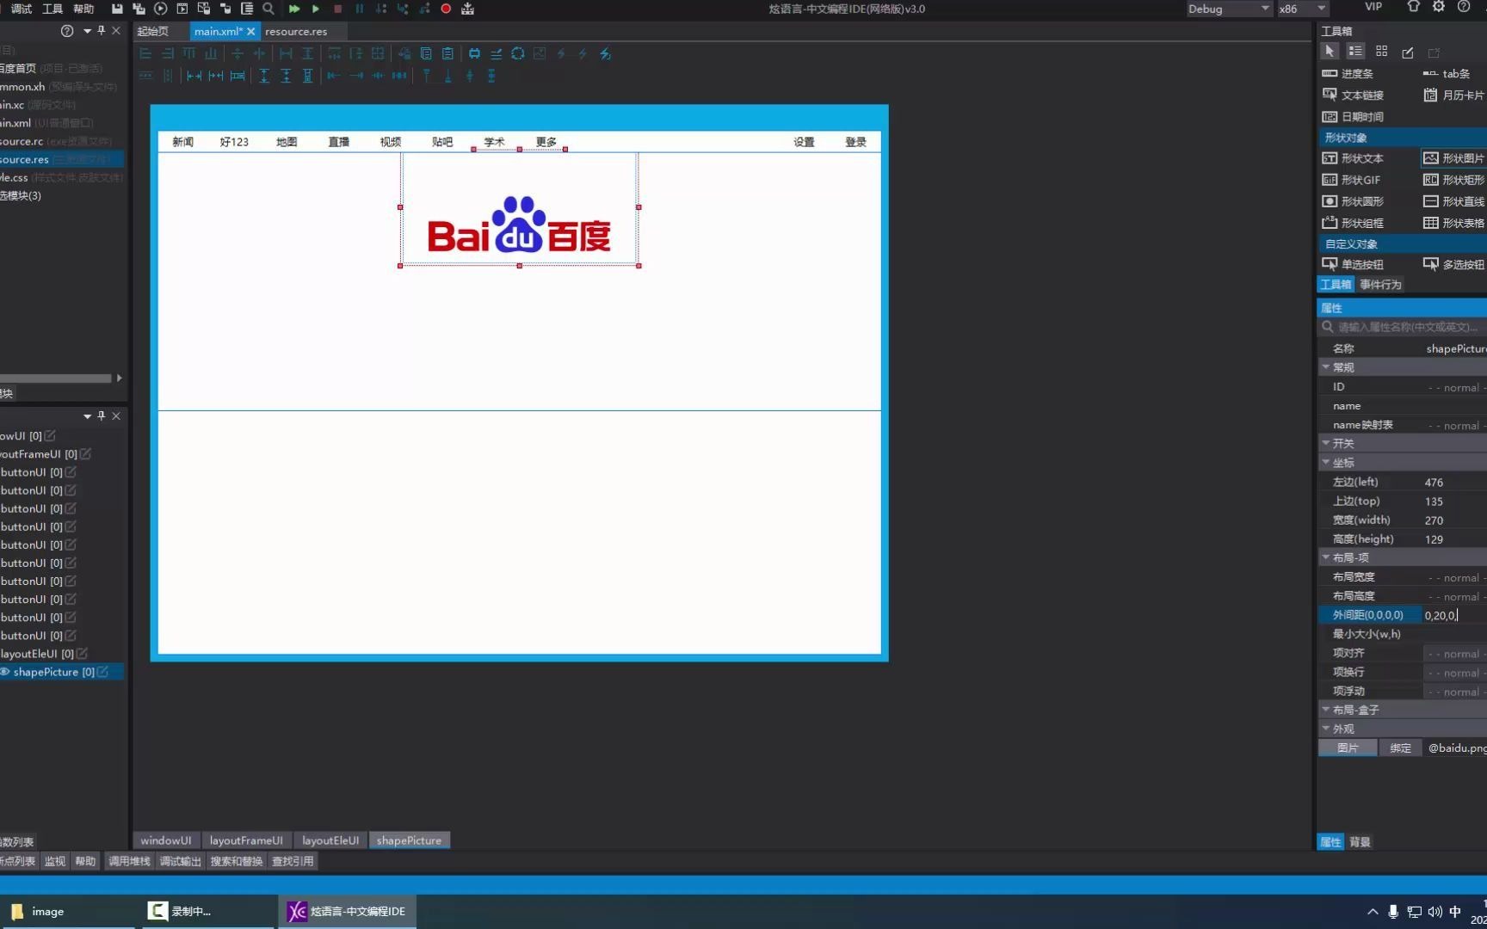The height and width of the screenshot is (929, 1487).
Task: Click the cyan lightning bolt event icon
Action: tap(606, 53)
